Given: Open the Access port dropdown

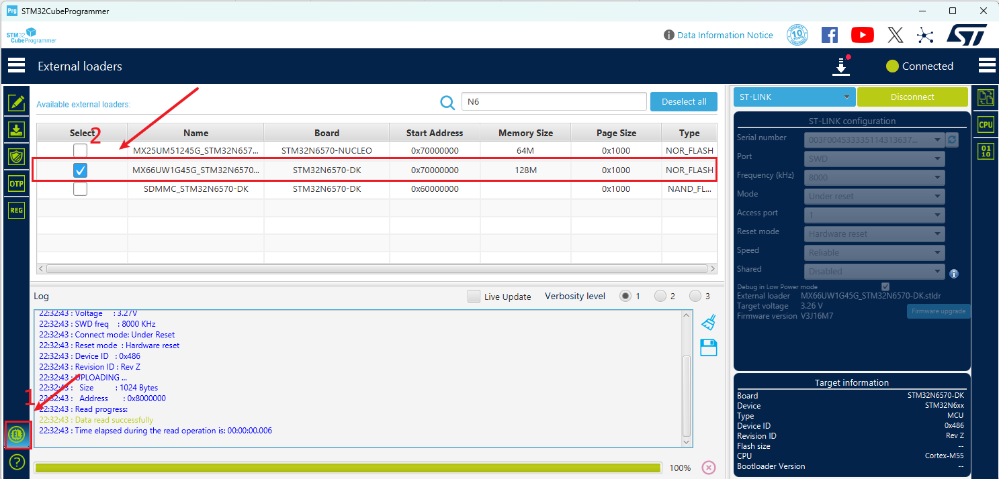Looking at the screenshot, I should point(874,215).
